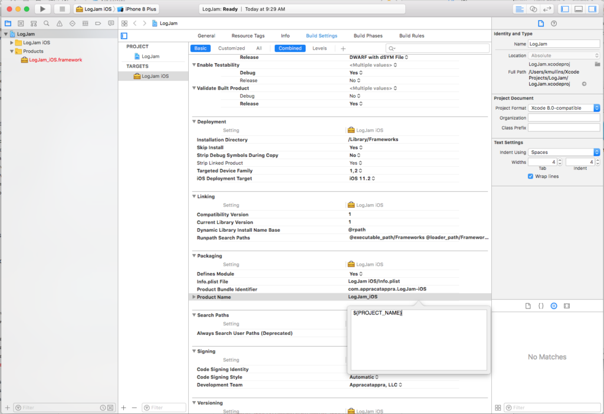Click the Customized build settings filter button
The image size is (604, 414).
(231, 48)
